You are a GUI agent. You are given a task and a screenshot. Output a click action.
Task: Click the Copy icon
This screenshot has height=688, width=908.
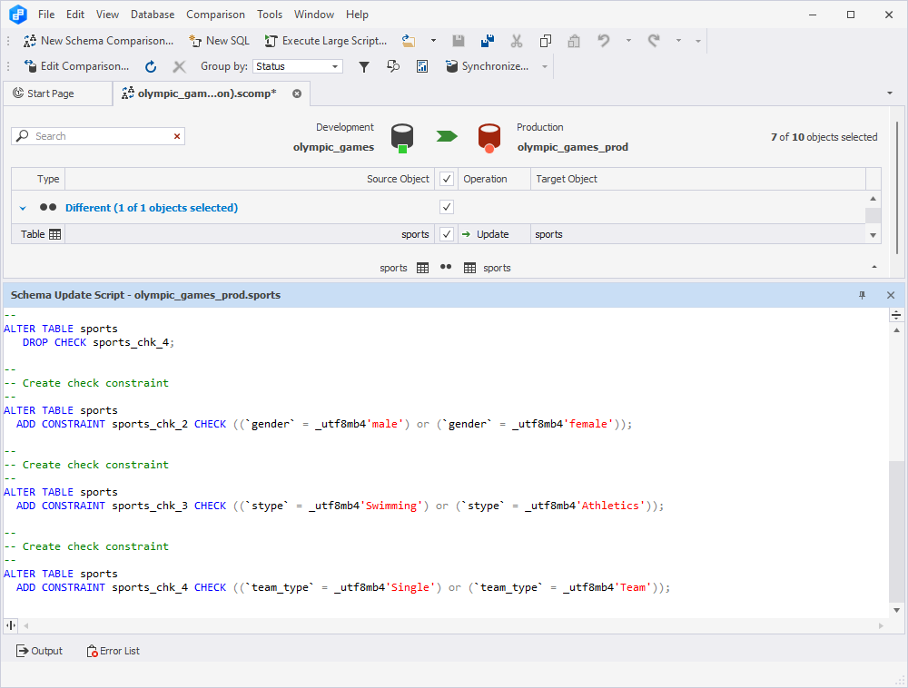pyautogui.click(x=545, y=41)
